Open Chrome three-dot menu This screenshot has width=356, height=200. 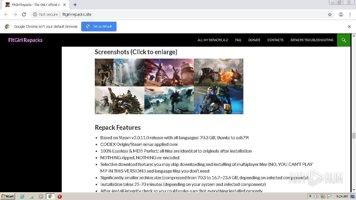click(350, 14)
